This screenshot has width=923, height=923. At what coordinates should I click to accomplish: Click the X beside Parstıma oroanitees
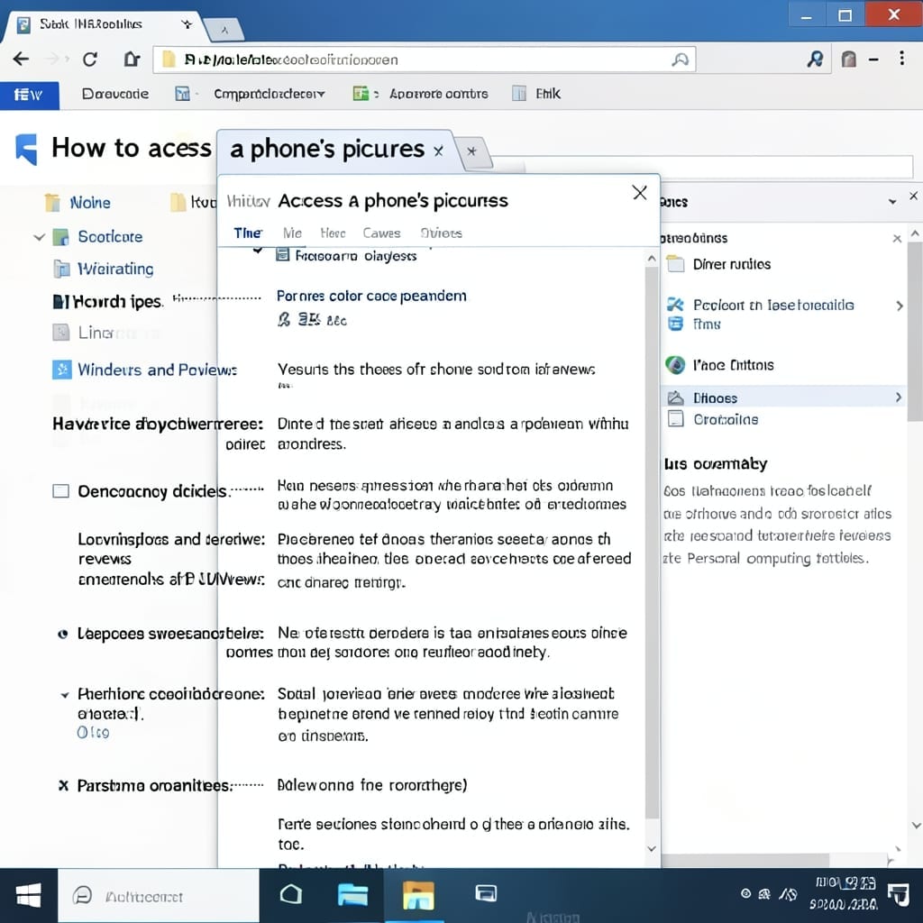pos(63,786)
